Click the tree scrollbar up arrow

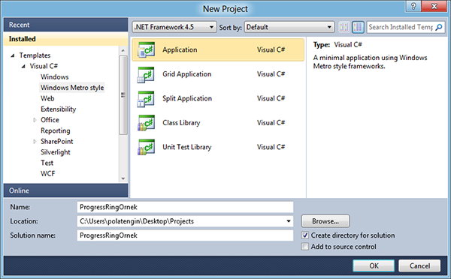tap(123, 50)
